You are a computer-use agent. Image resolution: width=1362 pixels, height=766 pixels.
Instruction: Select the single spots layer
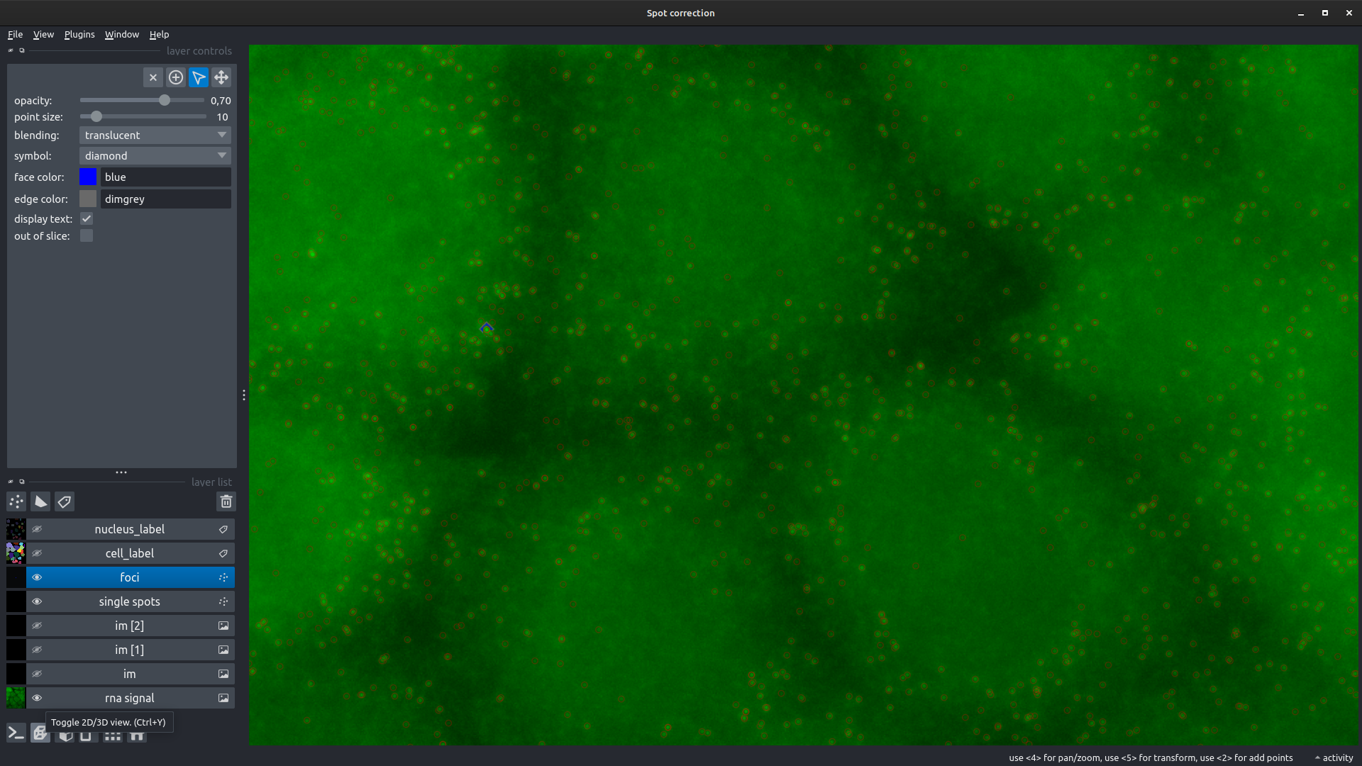pos(130,602)
